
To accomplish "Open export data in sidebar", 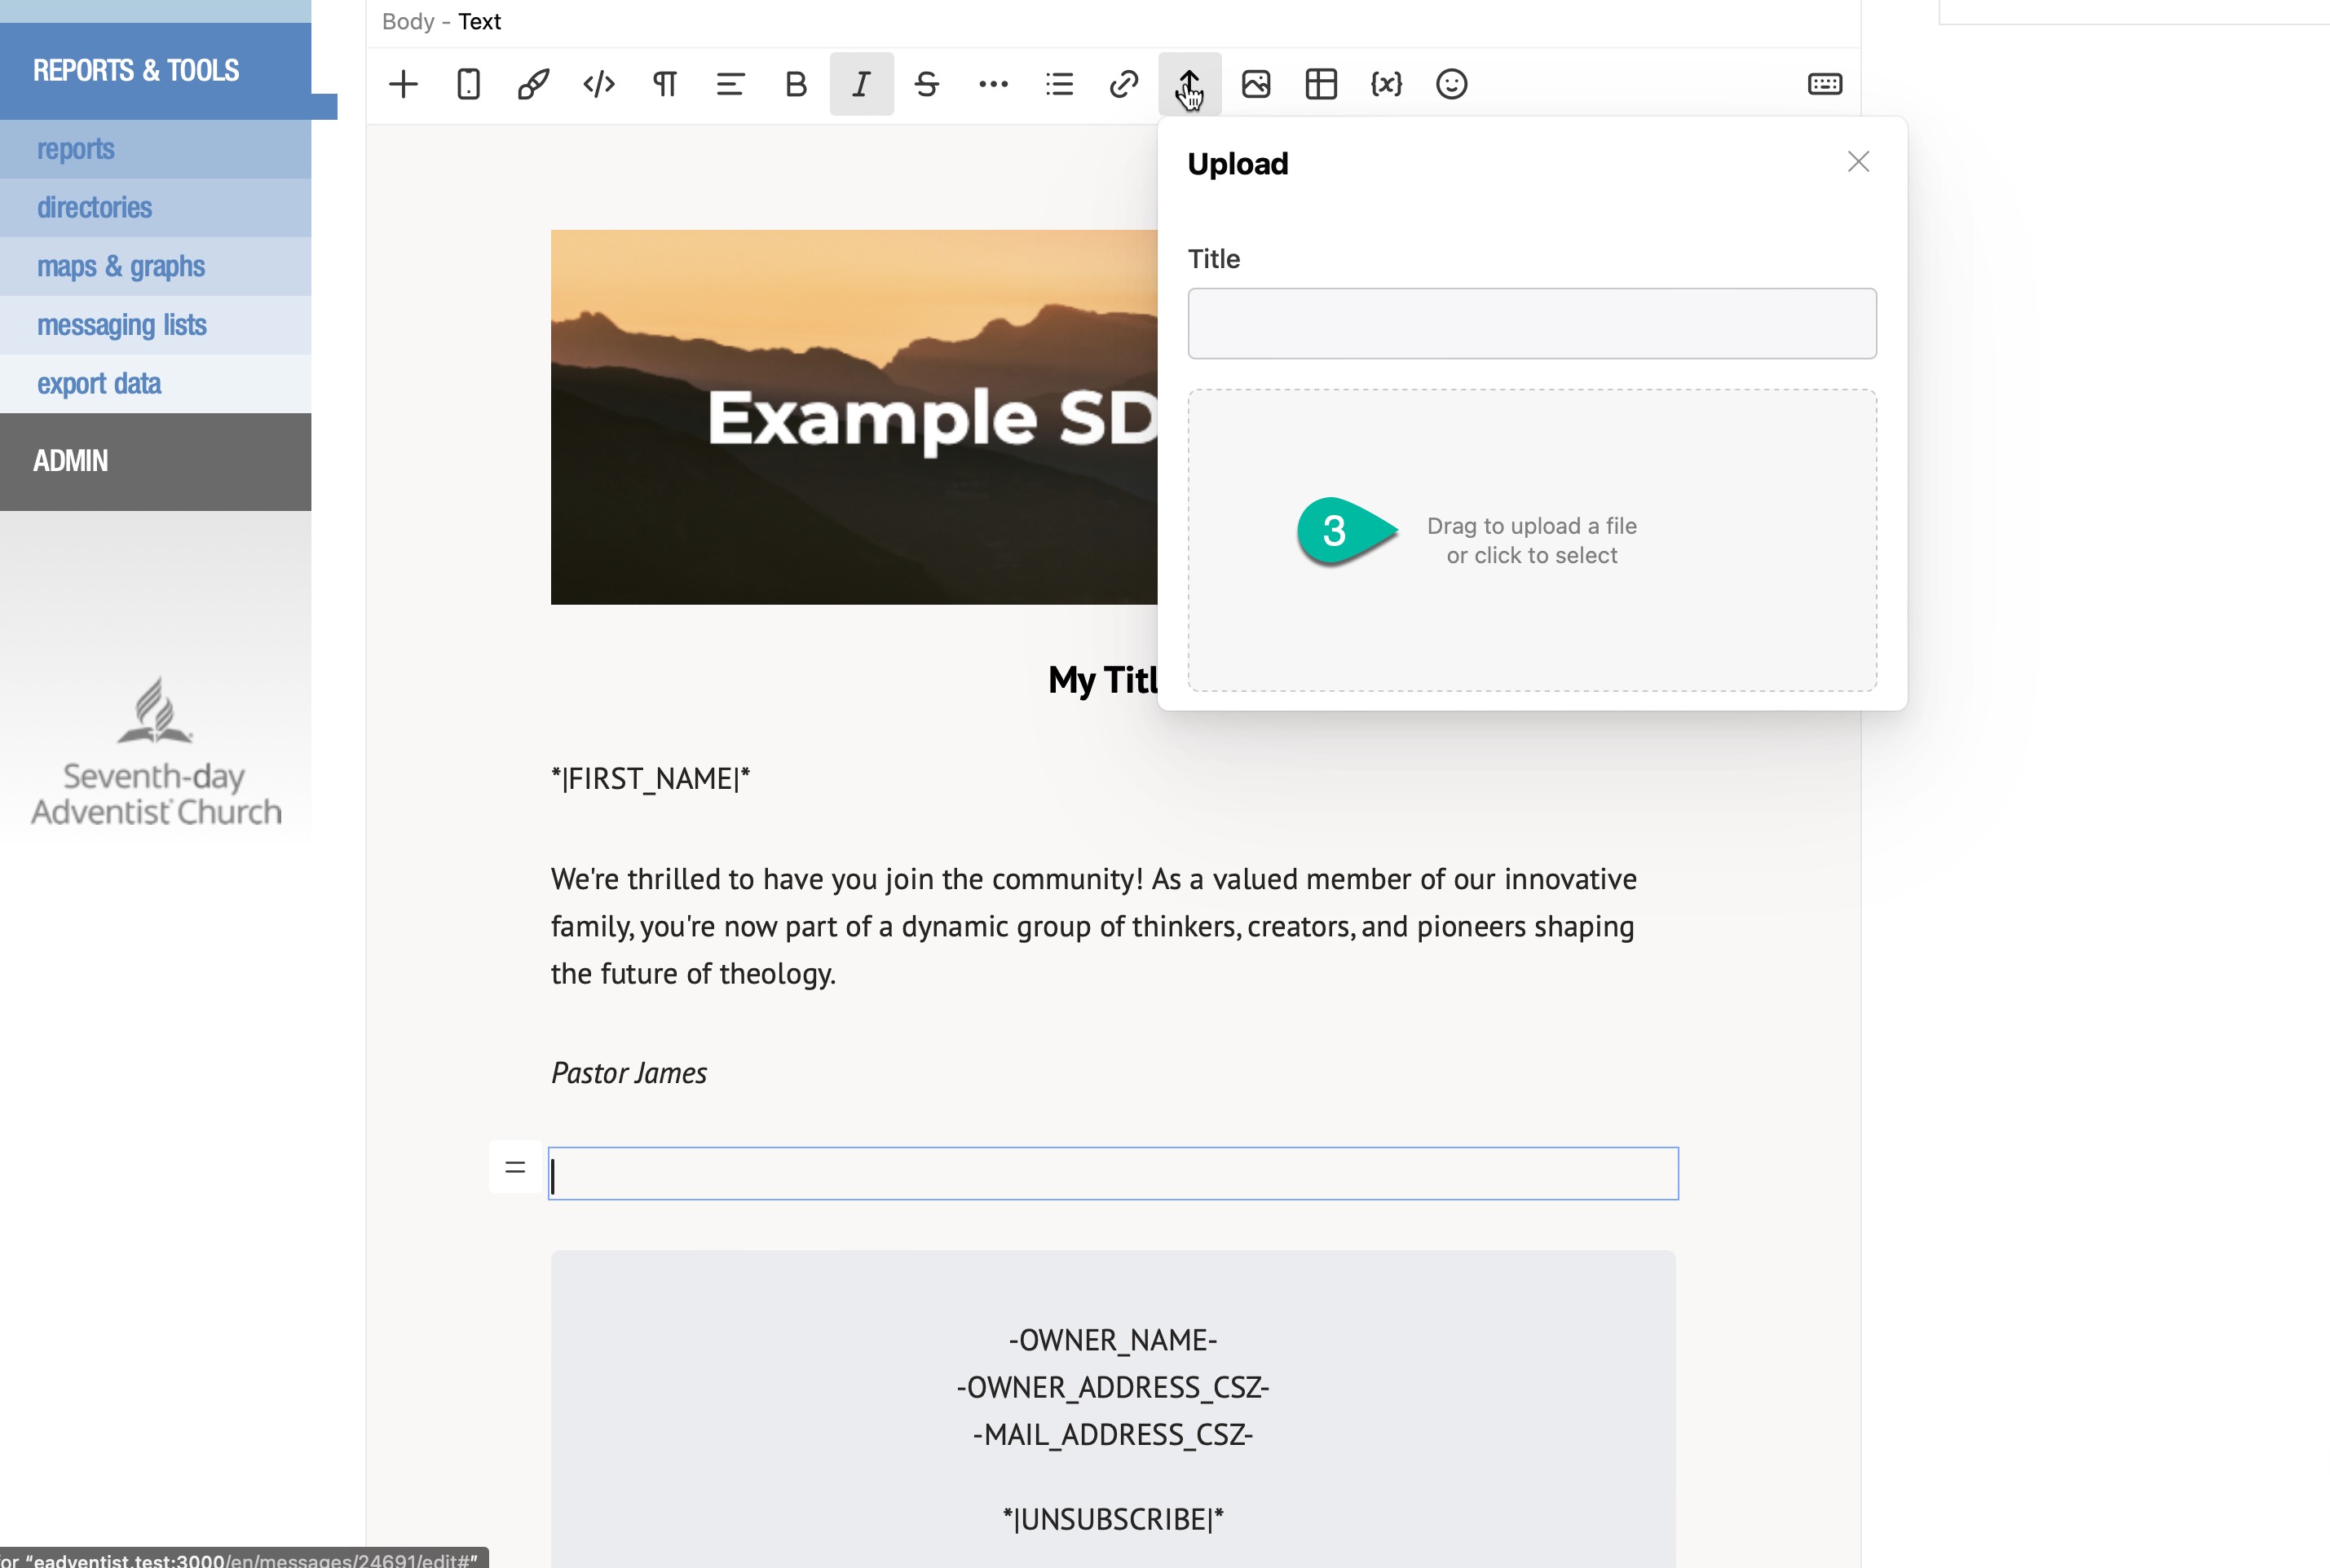I will point(99,384).
